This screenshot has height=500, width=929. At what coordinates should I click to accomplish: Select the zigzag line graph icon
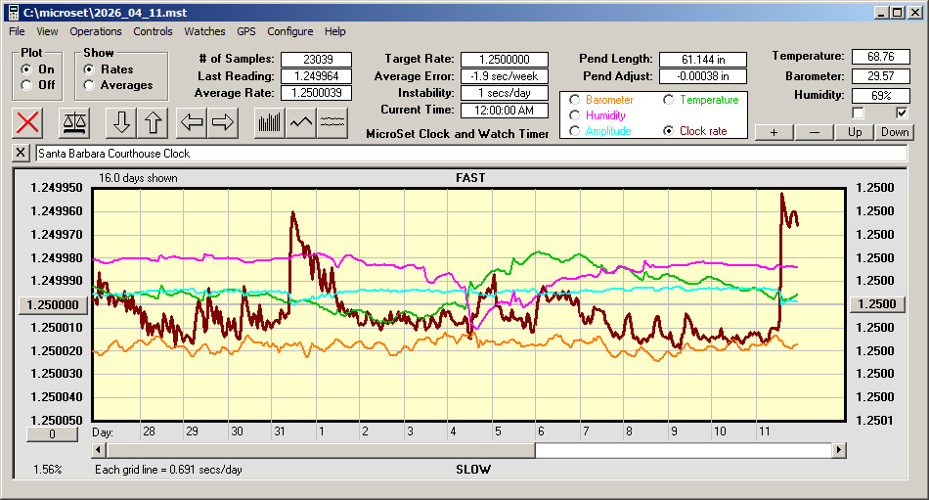[301, 123]
